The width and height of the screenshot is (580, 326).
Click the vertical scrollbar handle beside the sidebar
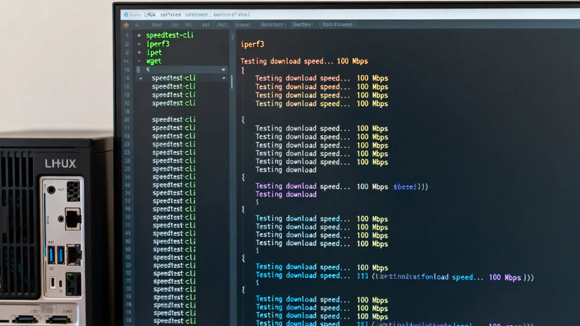pos(232,81)
